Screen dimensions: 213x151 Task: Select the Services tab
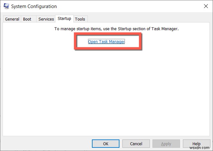click(46, 19)
